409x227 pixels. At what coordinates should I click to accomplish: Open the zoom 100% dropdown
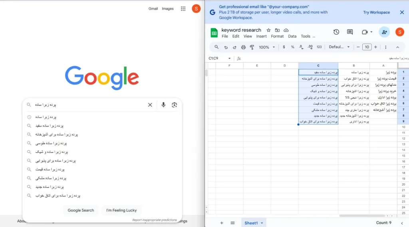pos(267,47)
